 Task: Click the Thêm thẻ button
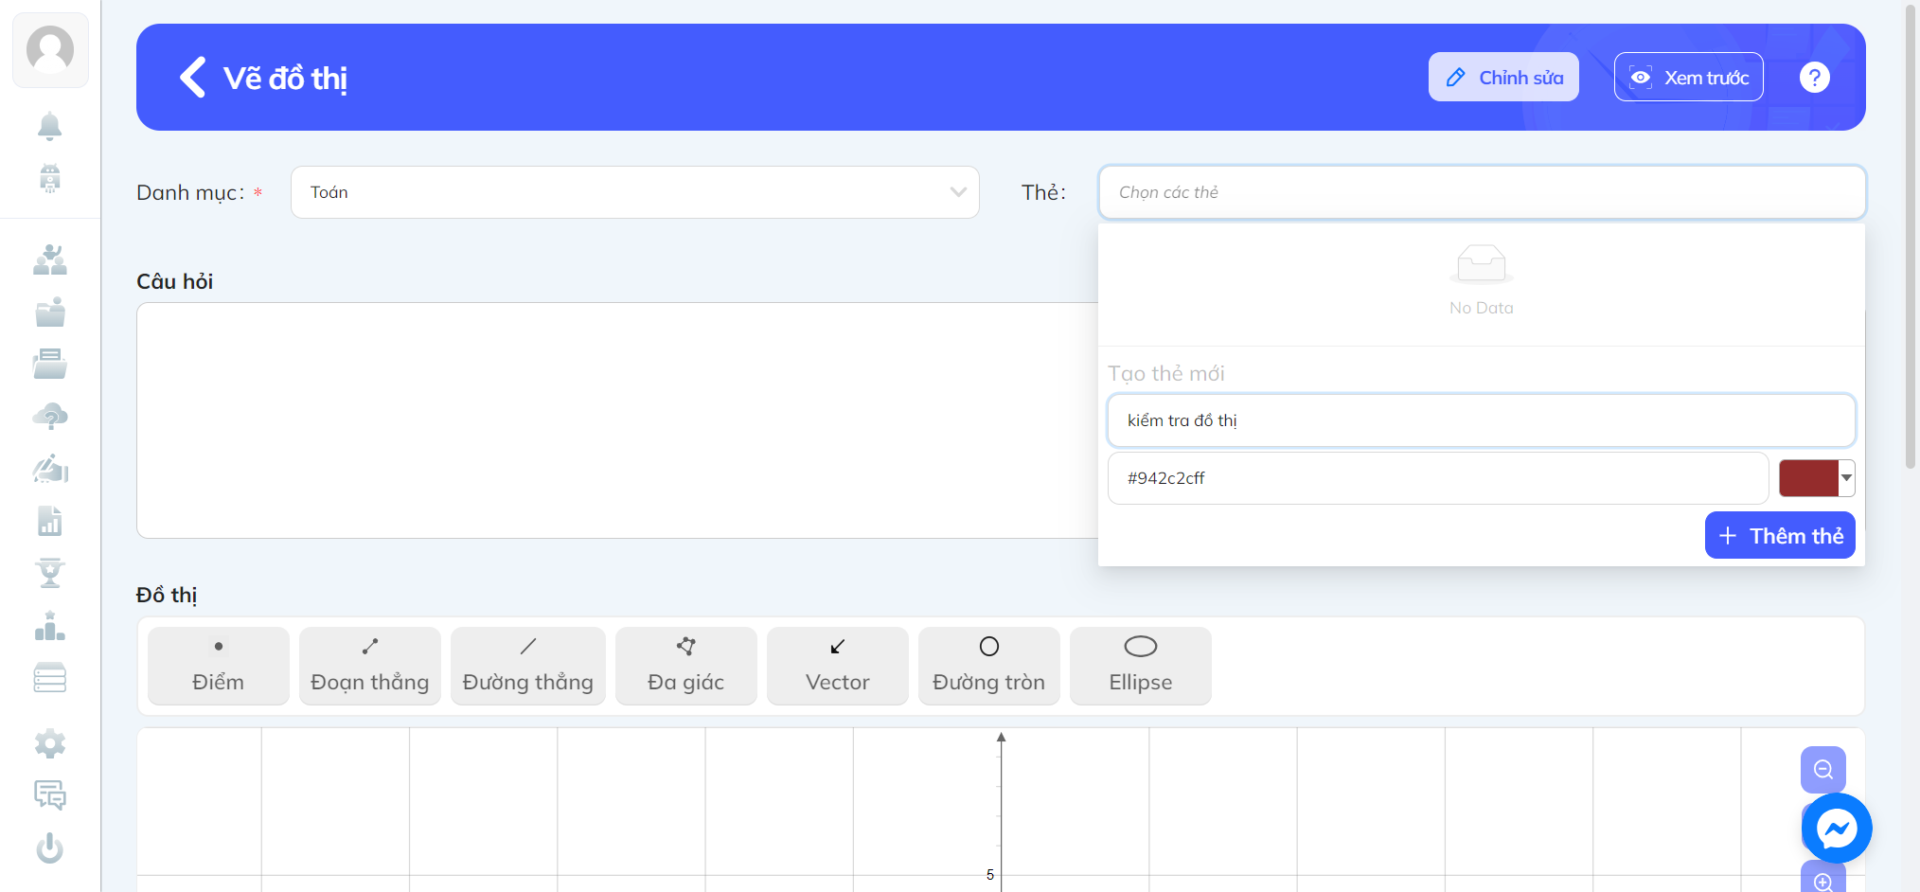click(1780, 536)
